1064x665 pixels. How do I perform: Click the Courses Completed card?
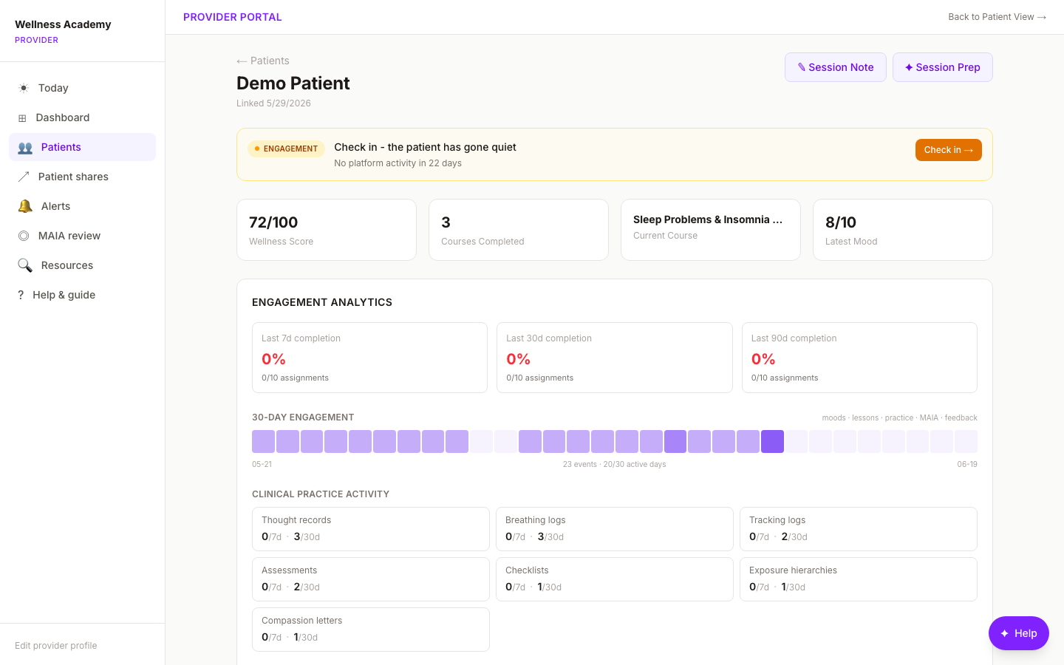(519, 230)
